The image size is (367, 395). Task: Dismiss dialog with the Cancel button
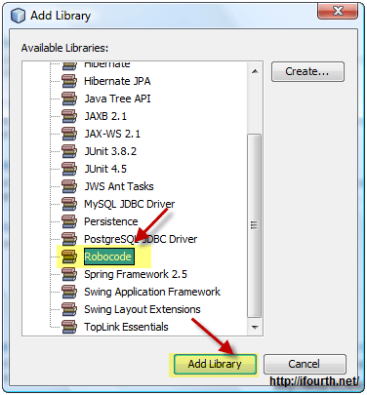pos(305,364)
